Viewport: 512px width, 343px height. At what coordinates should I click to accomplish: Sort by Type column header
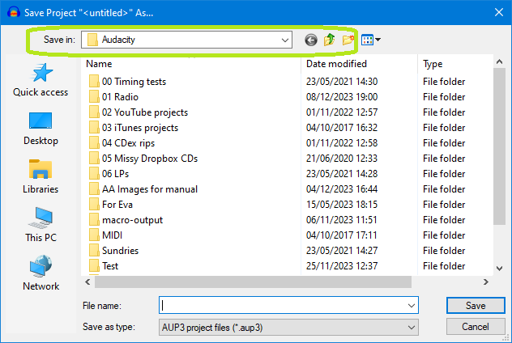(433, 64)
